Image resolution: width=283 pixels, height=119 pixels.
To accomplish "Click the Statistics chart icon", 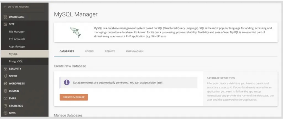I will 6,106.
